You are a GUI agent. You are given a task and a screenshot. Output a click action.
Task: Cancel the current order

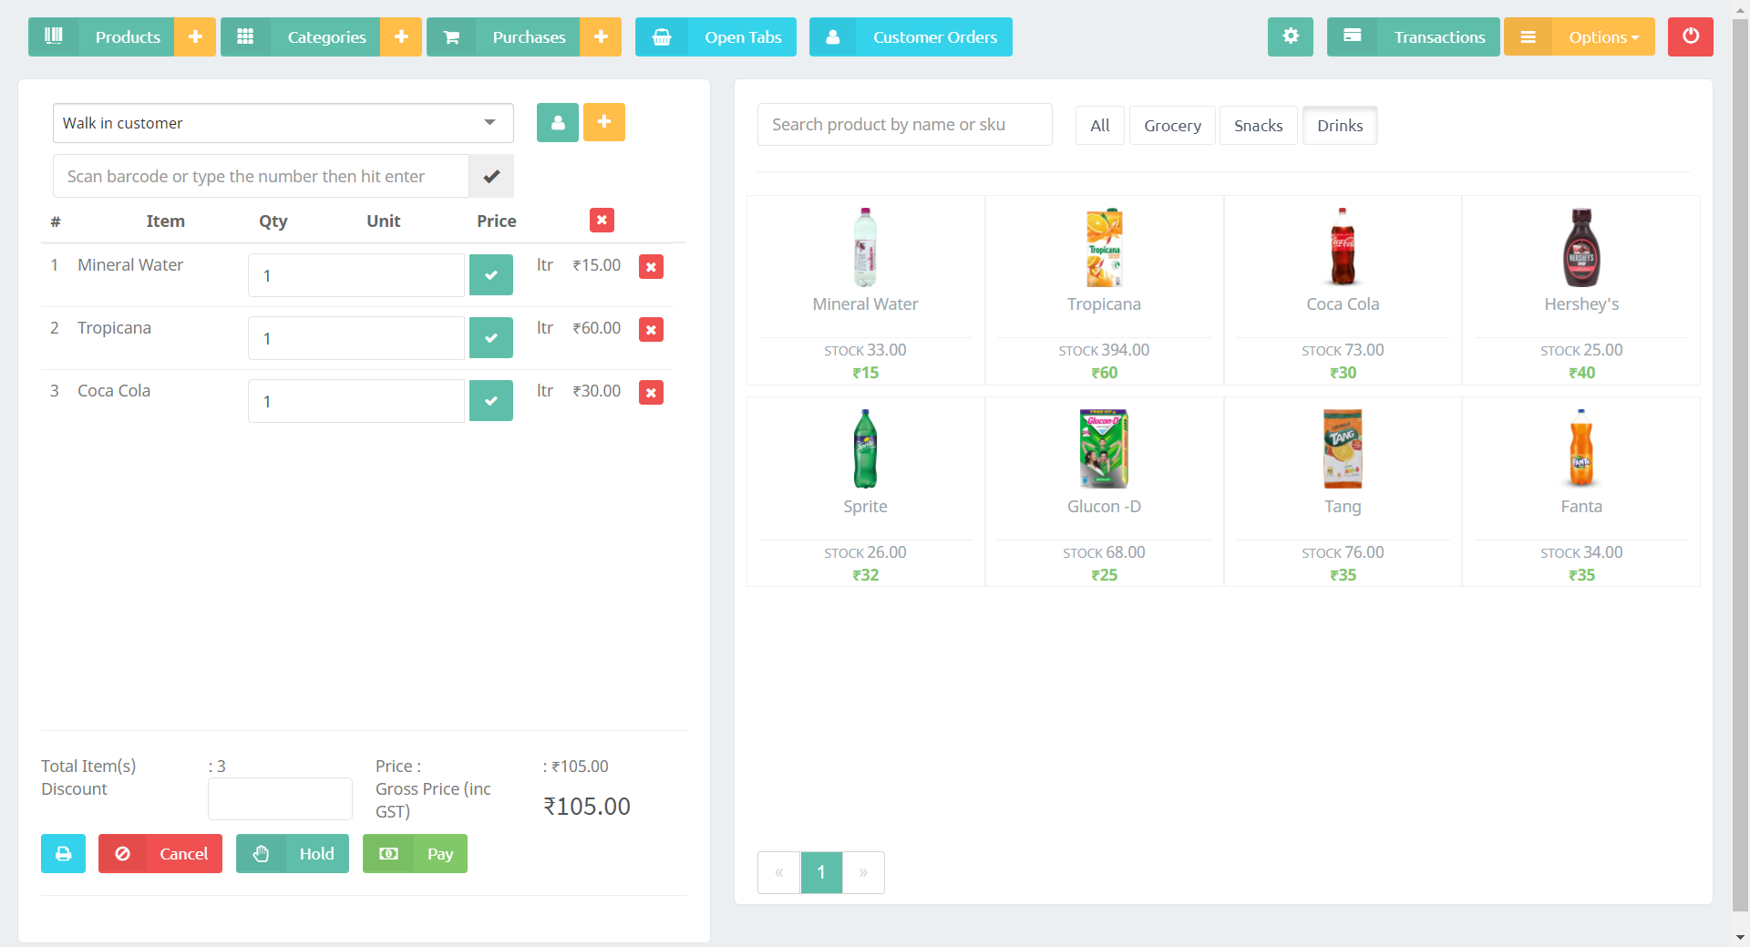(160, 854)
